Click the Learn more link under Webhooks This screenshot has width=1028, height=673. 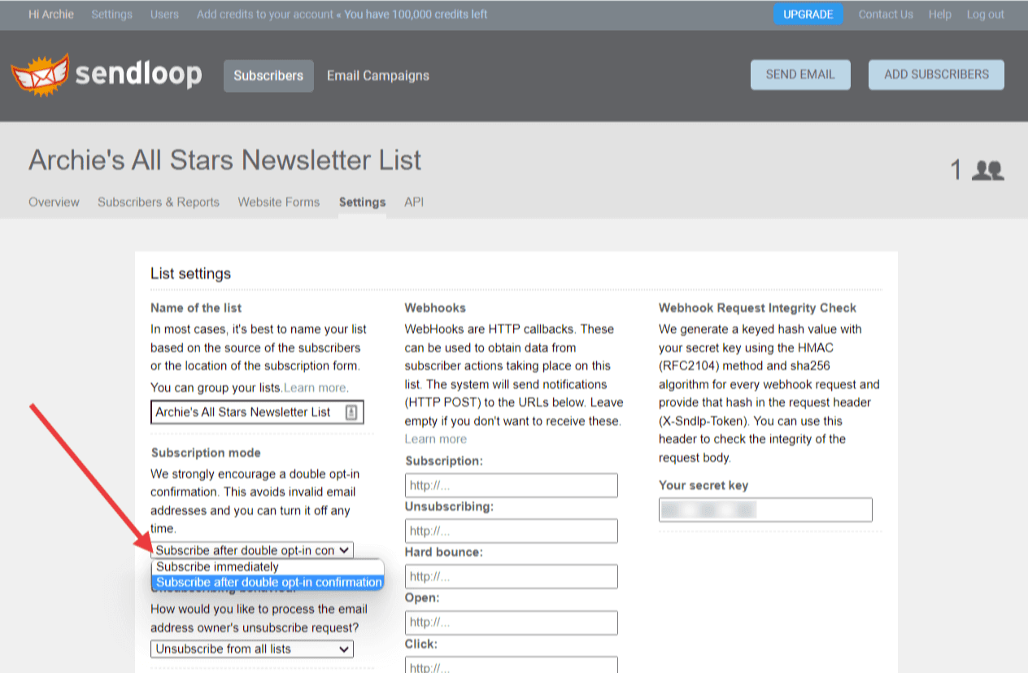coord(436,438)
